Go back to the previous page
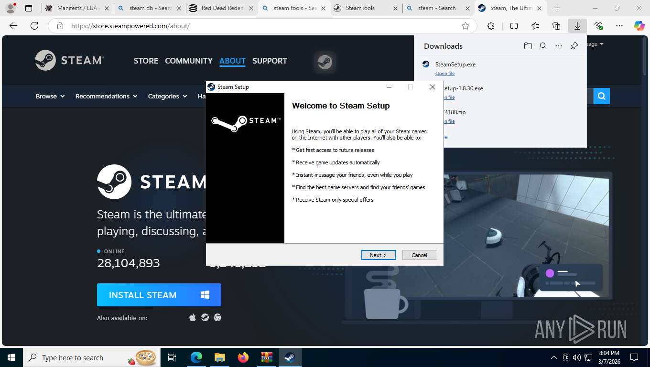Image resolution: width=650 pixels, height=367 pixels. (x=13, y=26)
